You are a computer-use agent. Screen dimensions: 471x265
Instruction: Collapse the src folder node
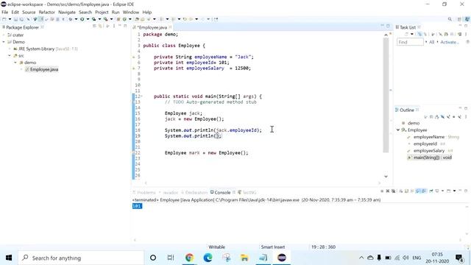click(x=10, y=56)
